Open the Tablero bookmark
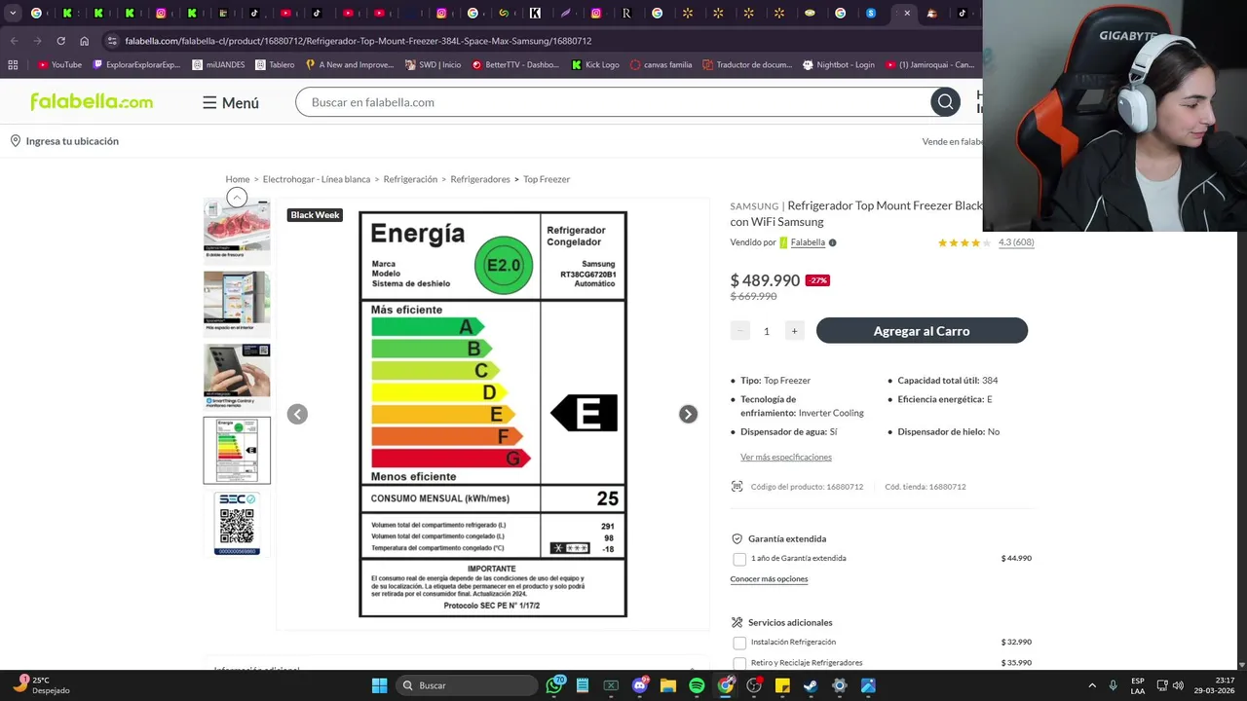This screenshot has width=1247, height=701. pyautogui.click(x=275, y=65)
